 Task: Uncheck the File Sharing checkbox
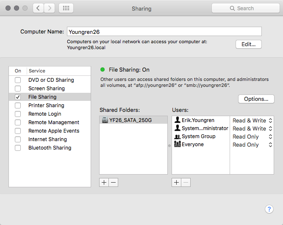tap(18, 97)
